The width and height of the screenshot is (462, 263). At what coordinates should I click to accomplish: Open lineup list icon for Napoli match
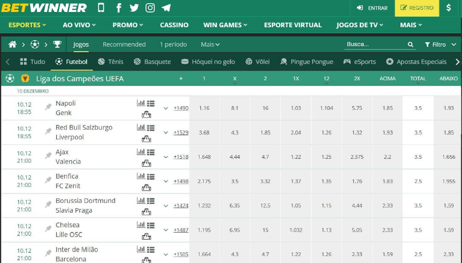pyautogui.click(x=151, y=103)
